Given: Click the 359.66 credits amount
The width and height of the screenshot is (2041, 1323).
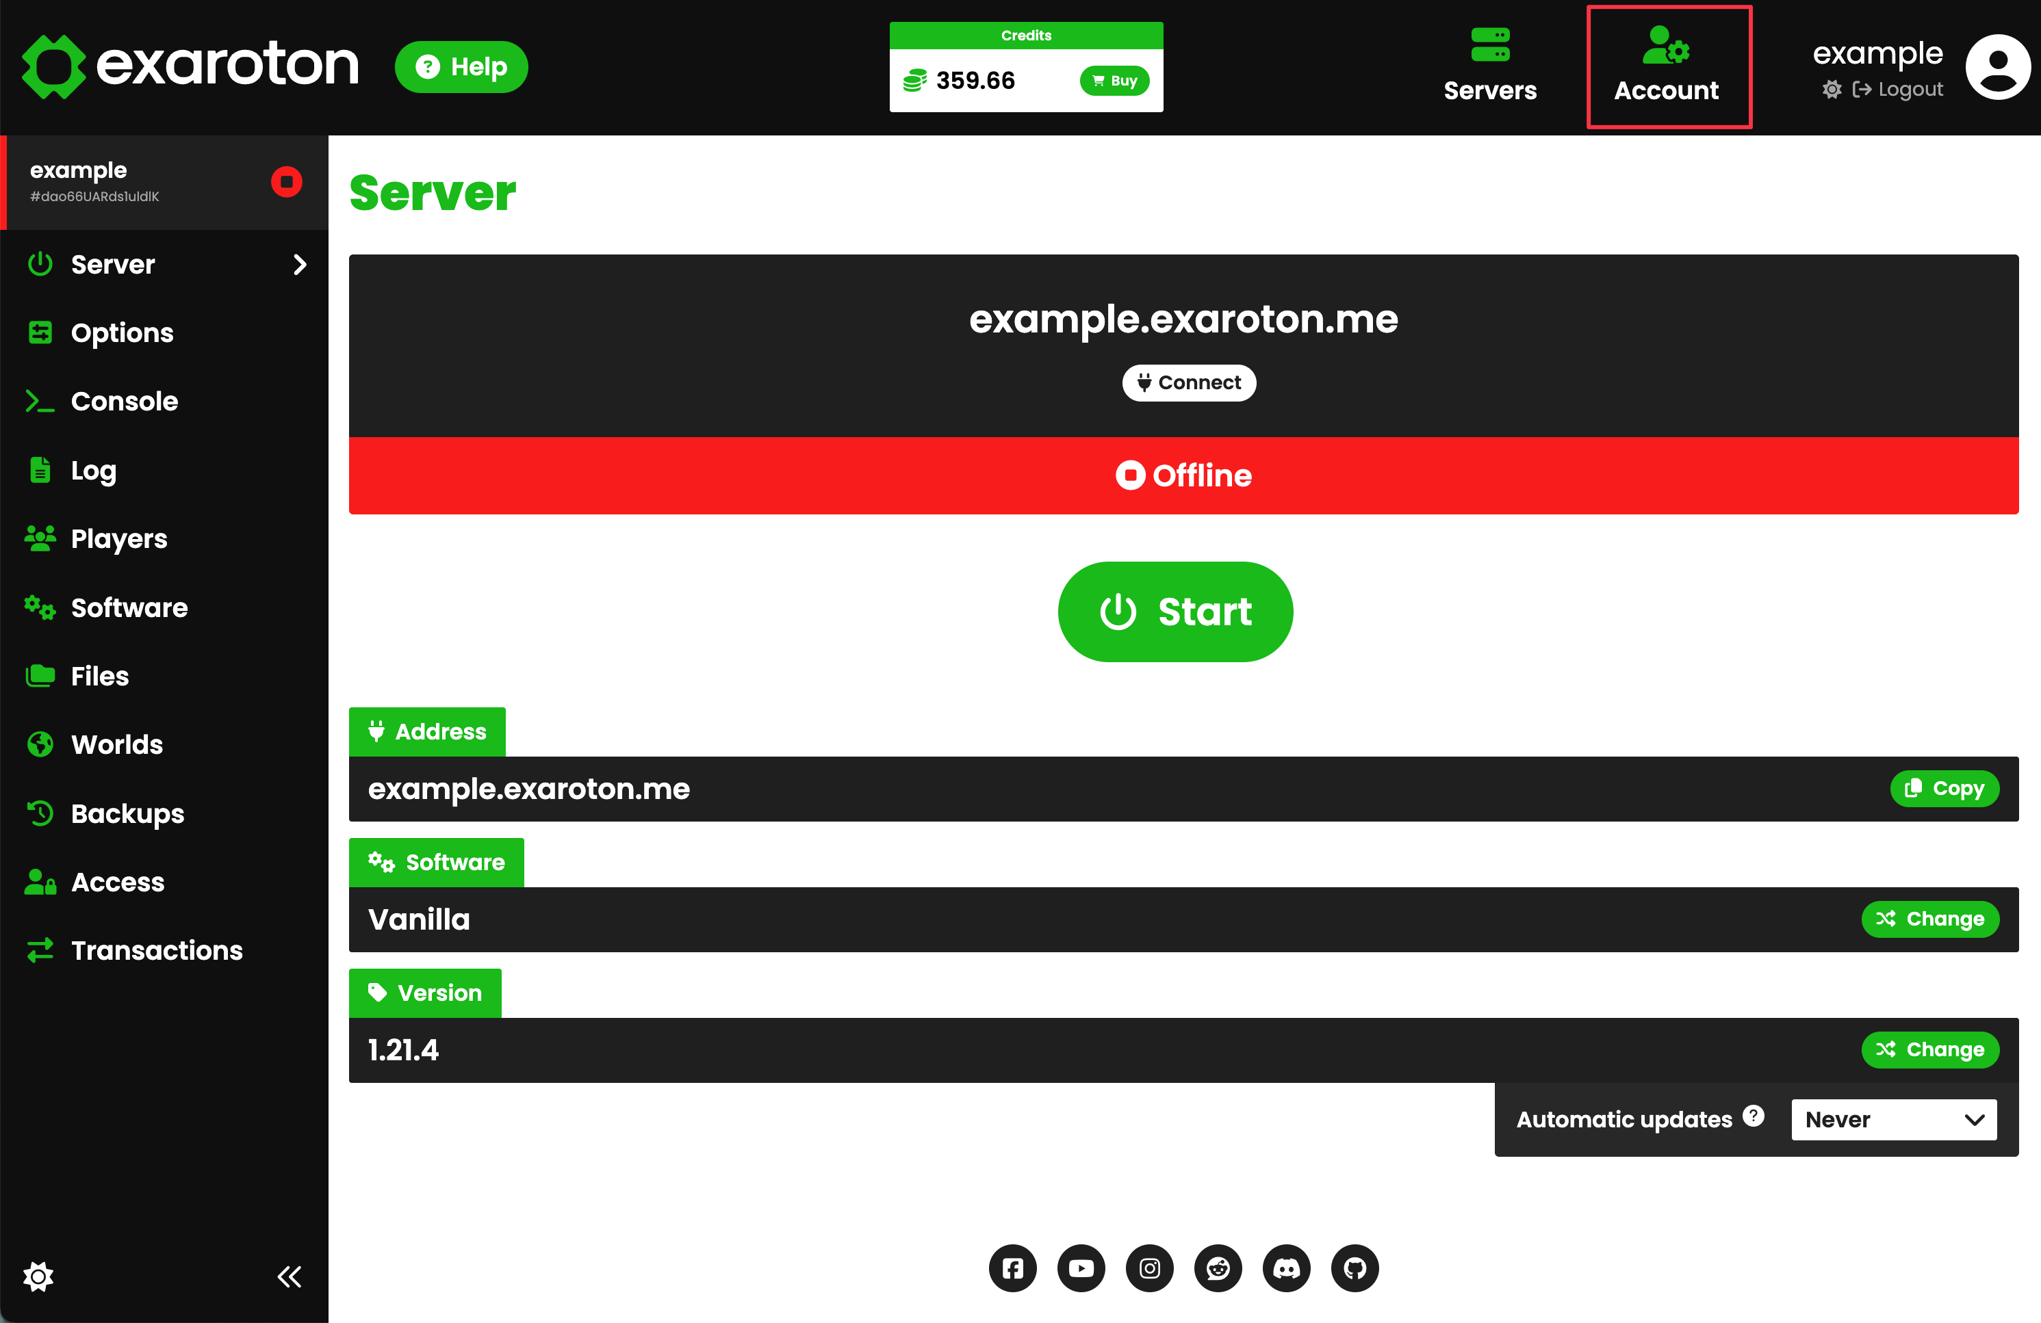Looking at the screenshot, I should tap(975, 81).
